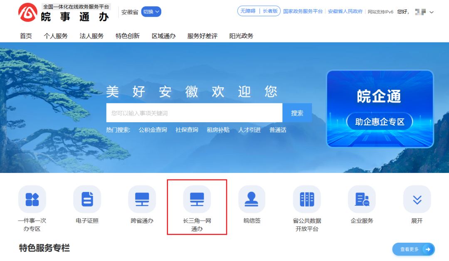Click the 皖事通办 red logo icon
The height and width of the screenshot is (261, 449).
28,13
